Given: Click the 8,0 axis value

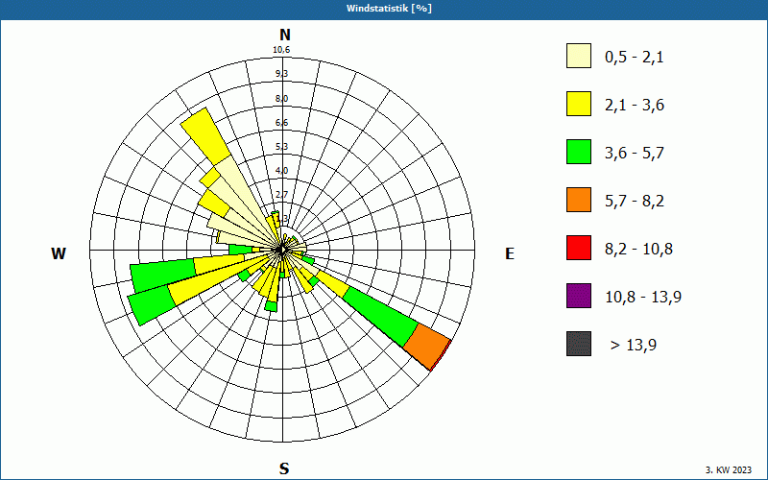Looking at the screenshot, I should [x=281, y=99].
